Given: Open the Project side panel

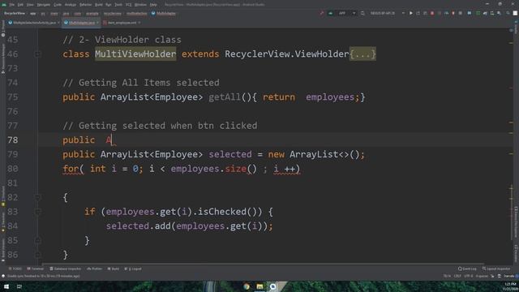Looking at the screenshot, I should pyautogui.click(x=3, y=28).
